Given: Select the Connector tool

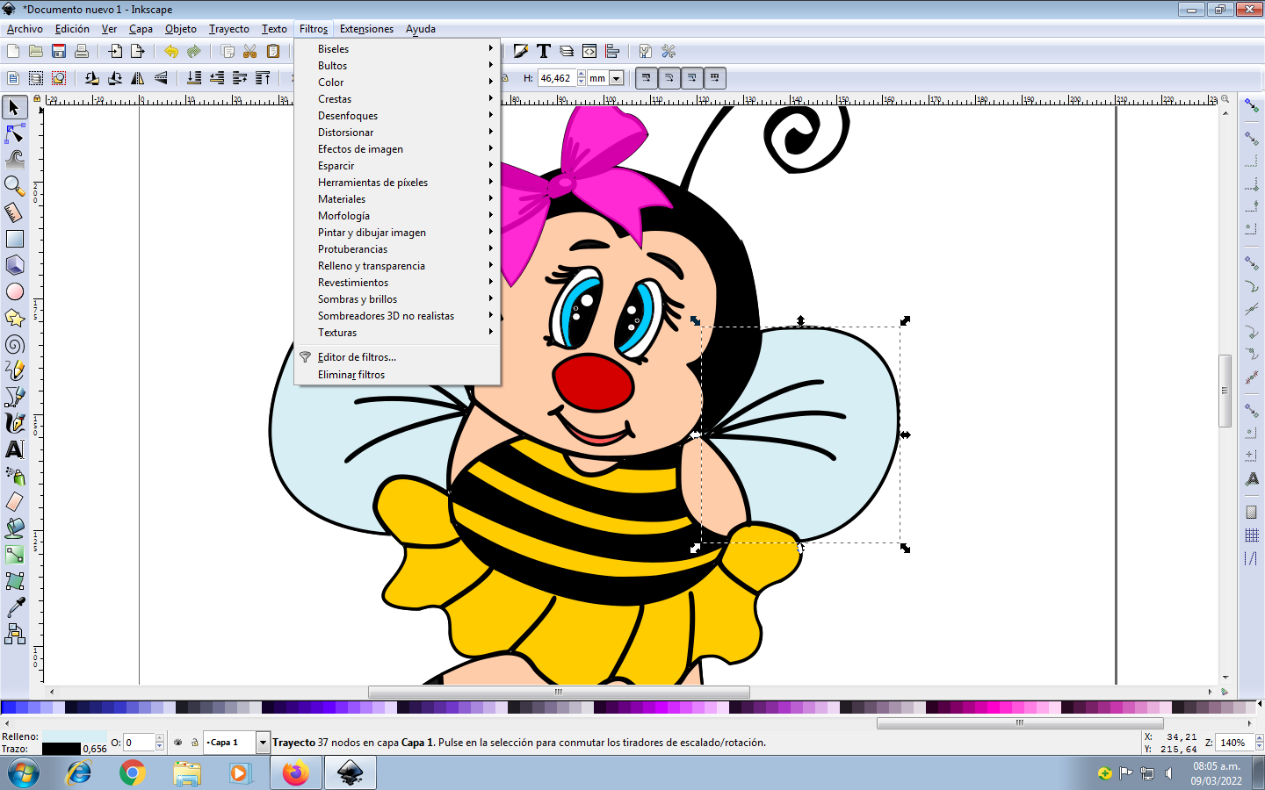Looking at the screenshot, I should (14, 634).
